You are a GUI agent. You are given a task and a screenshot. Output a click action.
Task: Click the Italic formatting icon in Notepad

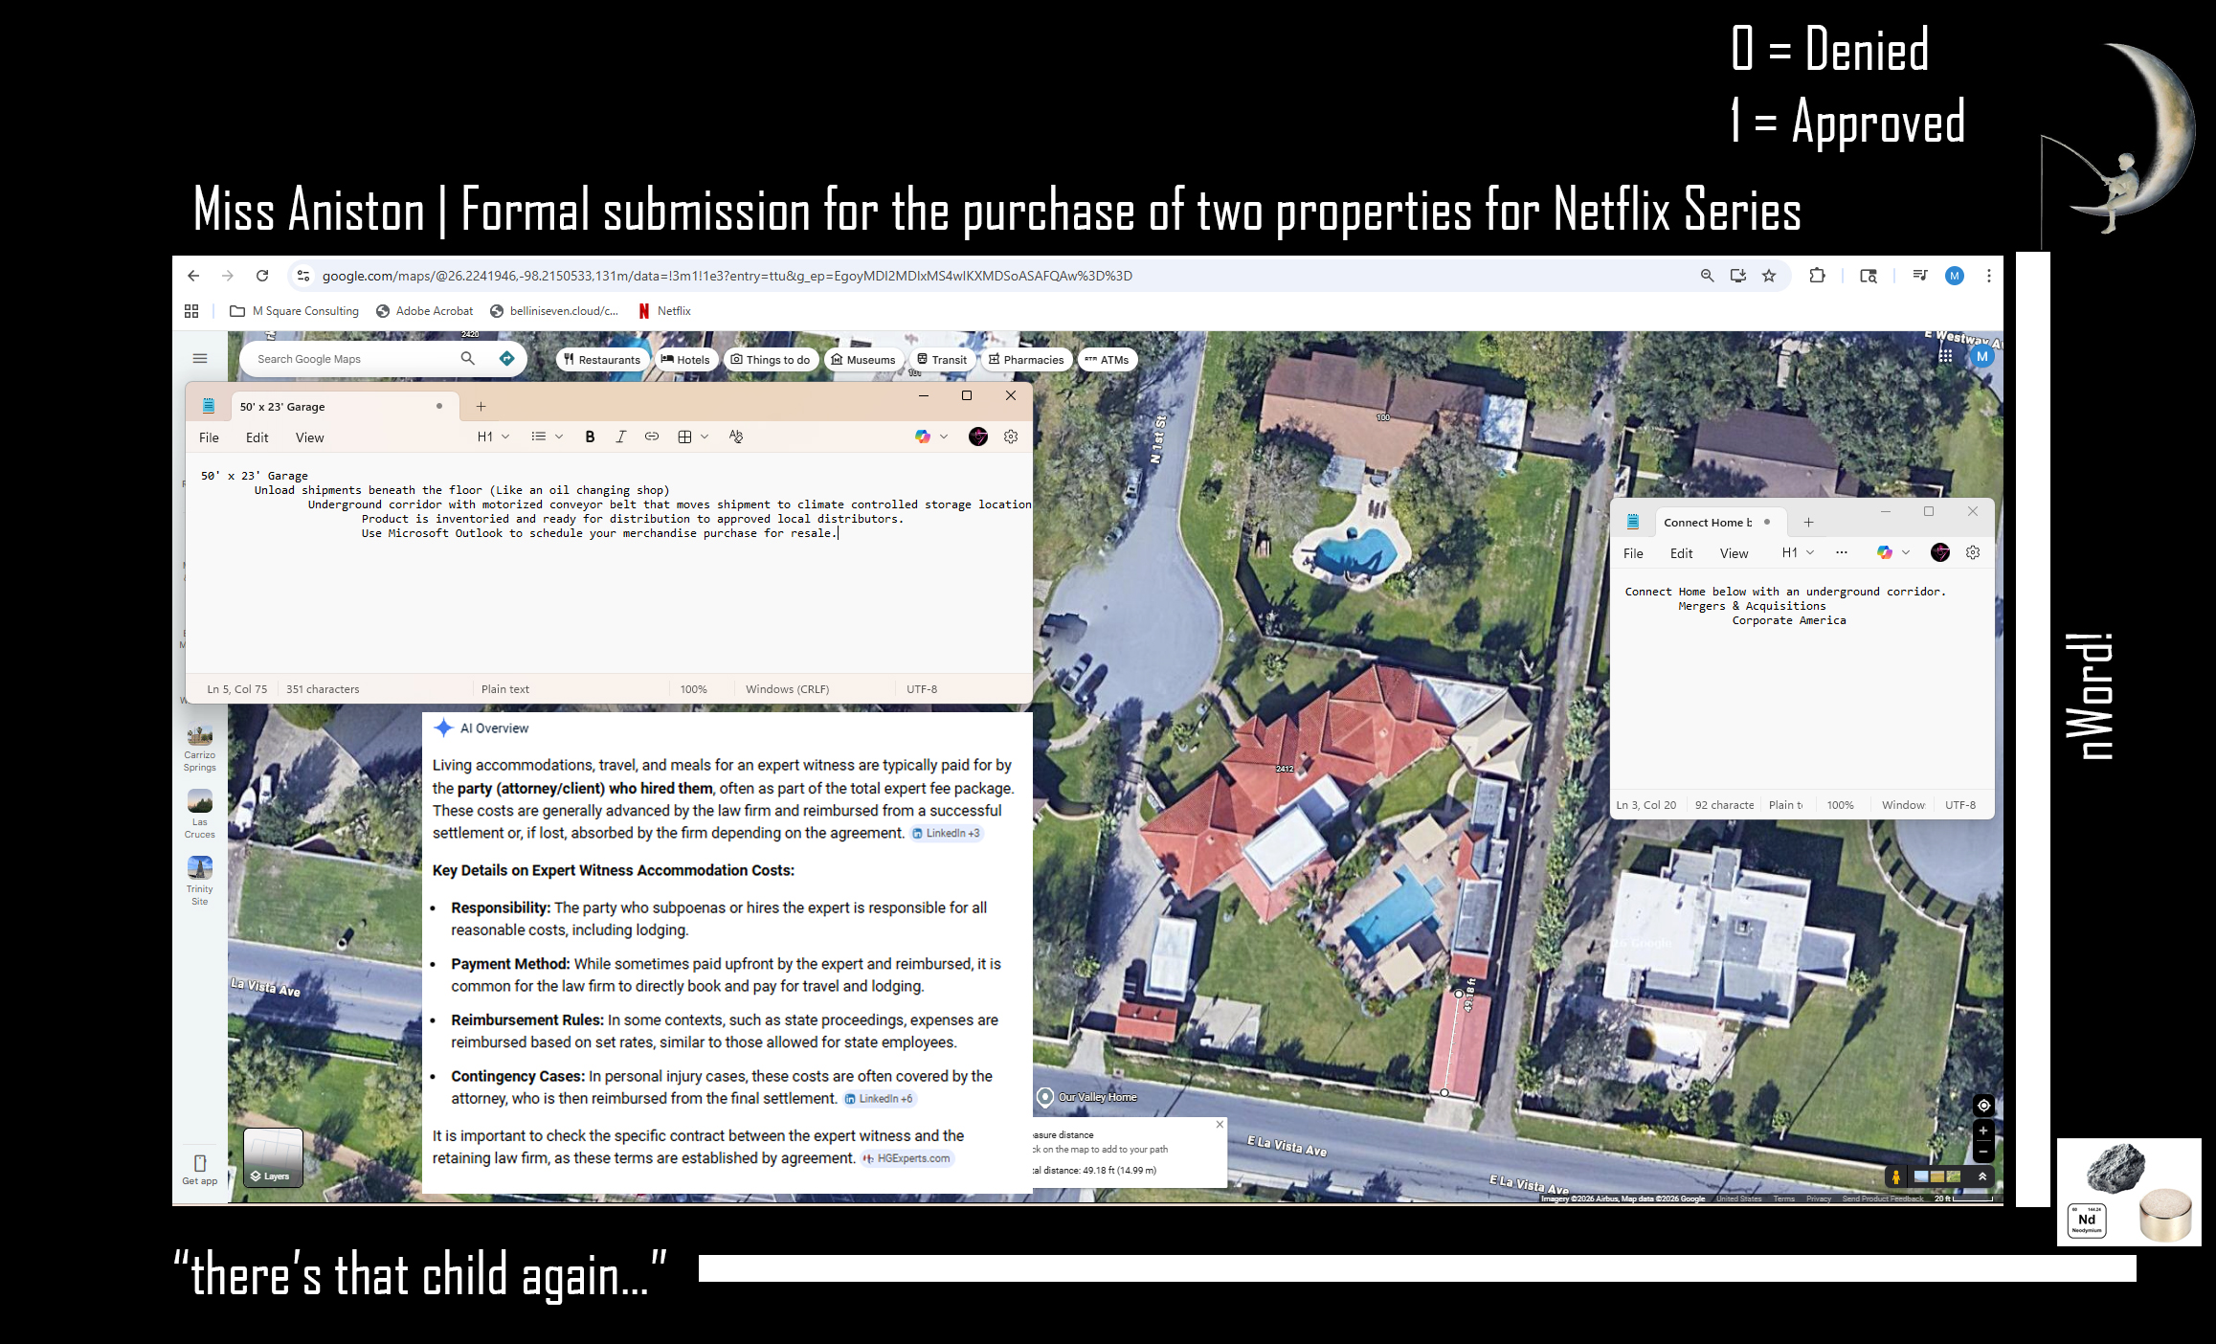pos(620,437)
